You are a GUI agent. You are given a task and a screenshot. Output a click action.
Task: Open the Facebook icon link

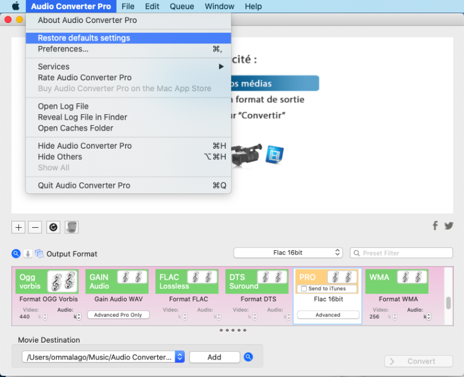coord(435,225)
